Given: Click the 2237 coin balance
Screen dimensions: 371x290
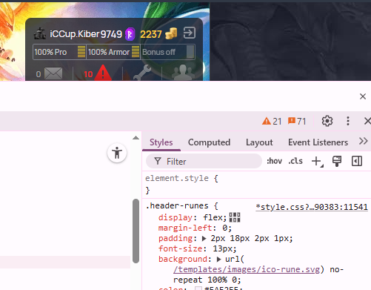Looking at the screenshot, I should point(151,34).
